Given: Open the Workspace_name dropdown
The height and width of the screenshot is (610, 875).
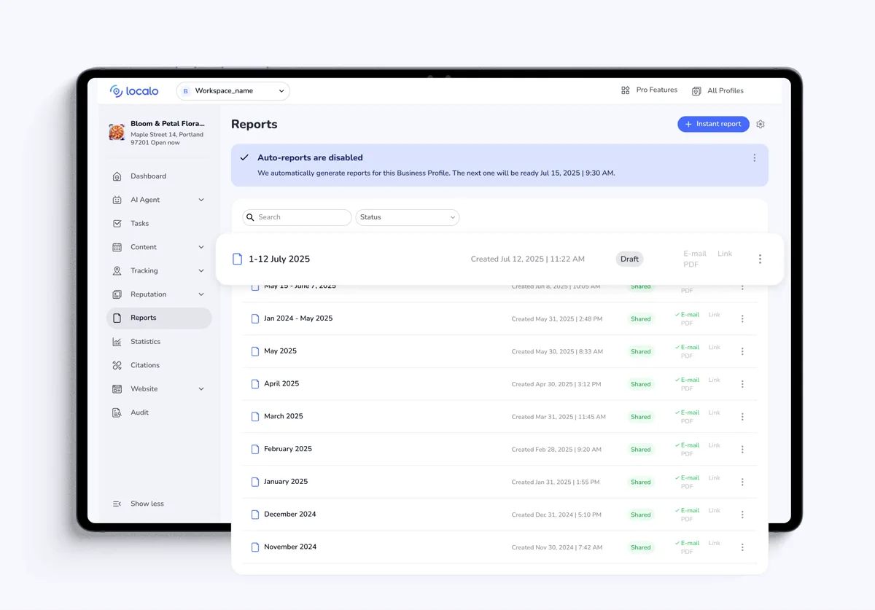Looking at the screenshot, I should coord(233,91).
